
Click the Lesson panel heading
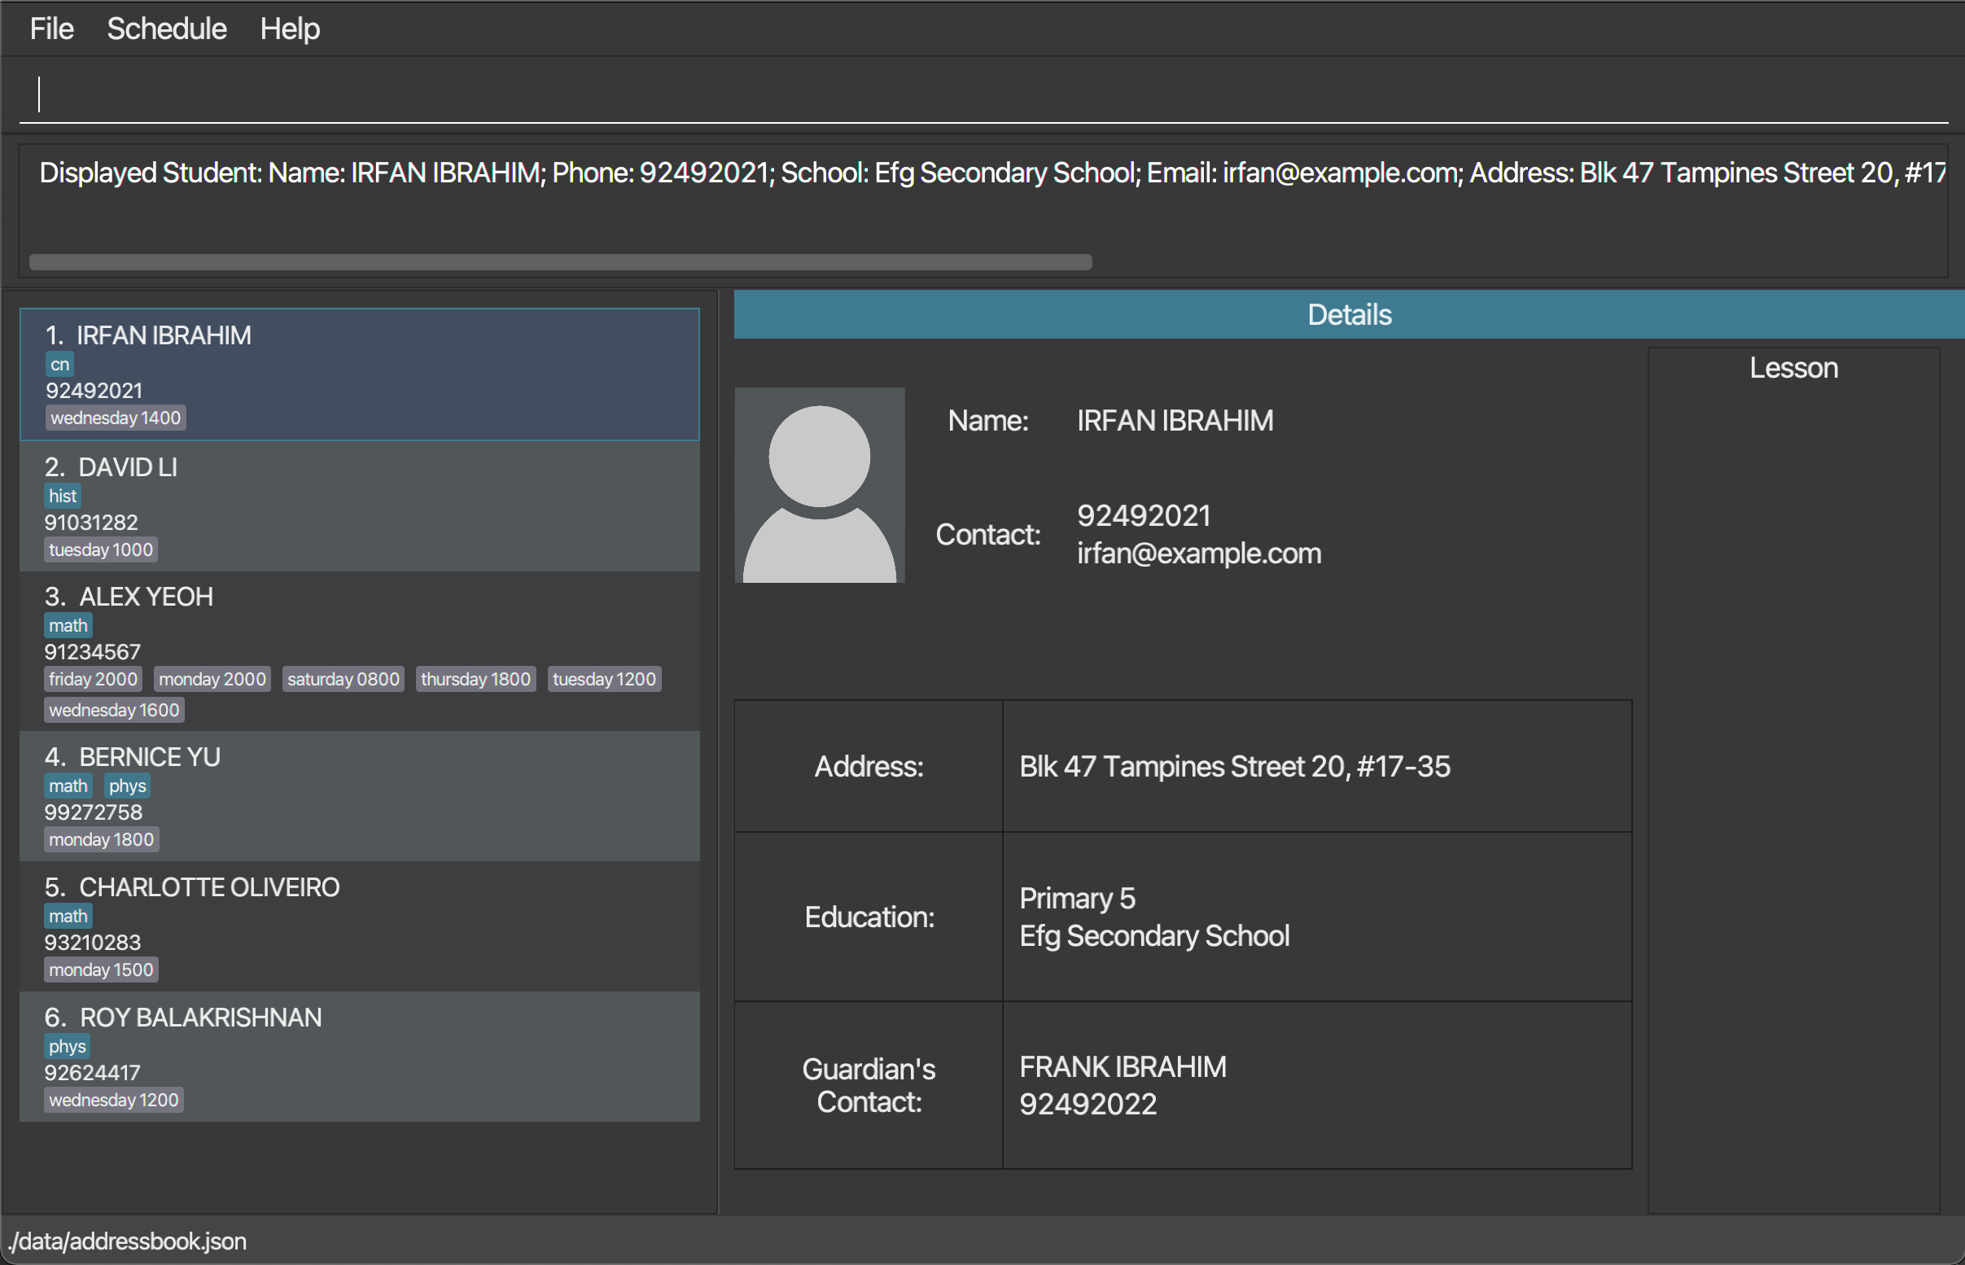click(1793, 368)
